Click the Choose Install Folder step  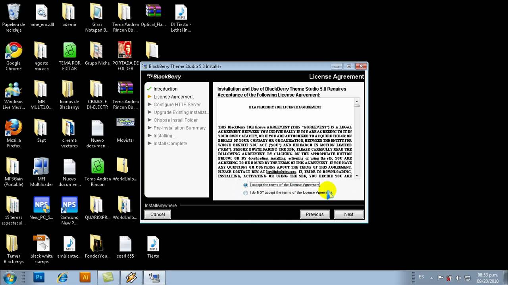[175, 120]
